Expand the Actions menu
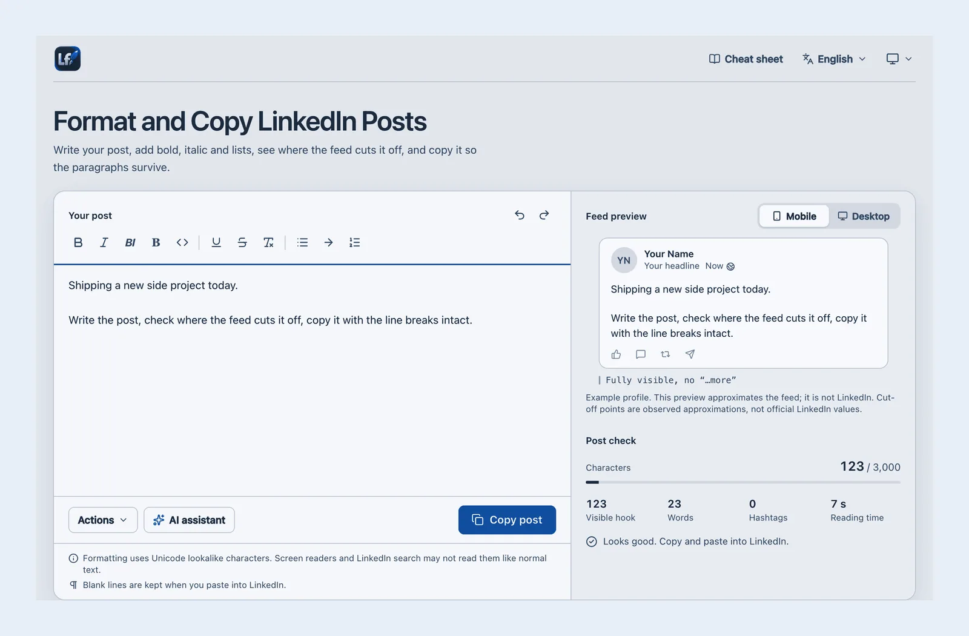Viewport: 969px width, 636px height. [103, 520]
